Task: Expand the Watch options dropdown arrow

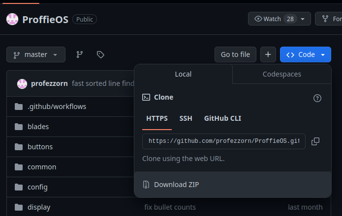Action: tap(303, 19)
